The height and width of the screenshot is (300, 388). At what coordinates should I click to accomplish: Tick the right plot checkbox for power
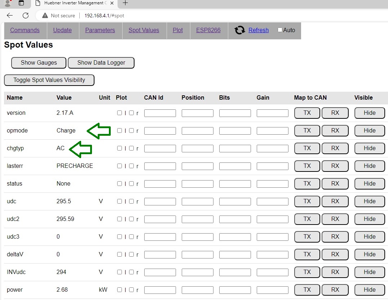[x=131, y=290]
